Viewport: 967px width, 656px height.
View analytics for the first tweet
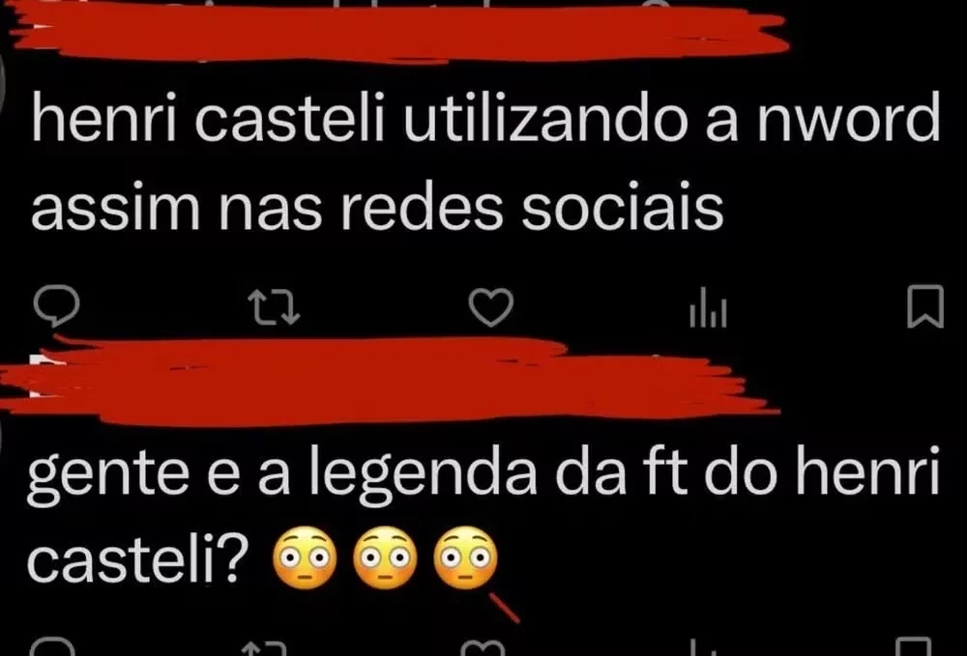pos(708,308)
